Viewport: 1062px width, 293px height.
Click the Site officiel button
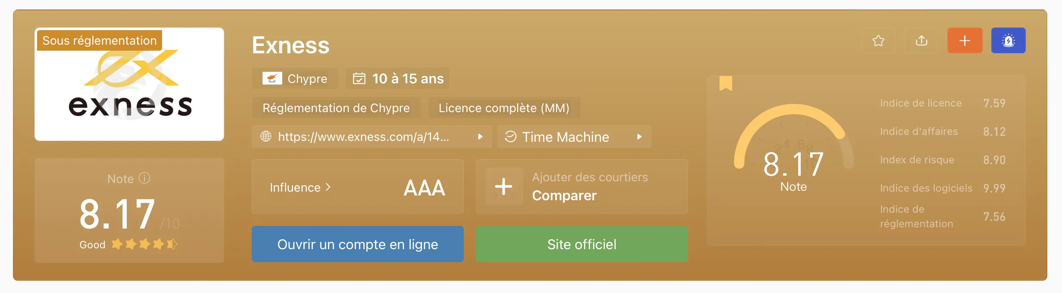[x=582, y=244]
